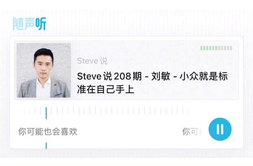Pause playback with the blue round button
This screenshot has width=253, height=166.
coord(220,129)
